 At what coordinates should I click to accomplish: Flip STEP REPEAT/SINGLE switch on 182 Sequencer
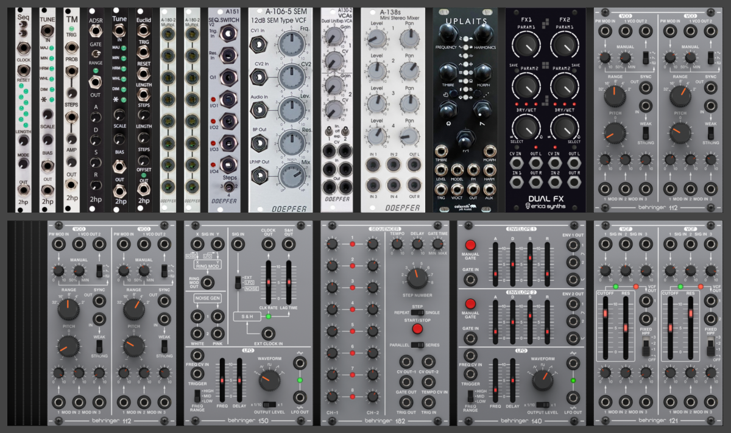[417, 312]
